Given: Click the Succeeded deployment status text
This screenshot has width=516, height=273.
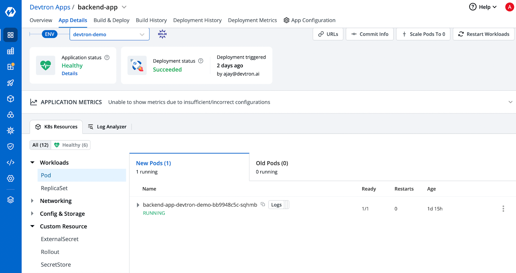Looking at the screenshot, I should [167, 69].
